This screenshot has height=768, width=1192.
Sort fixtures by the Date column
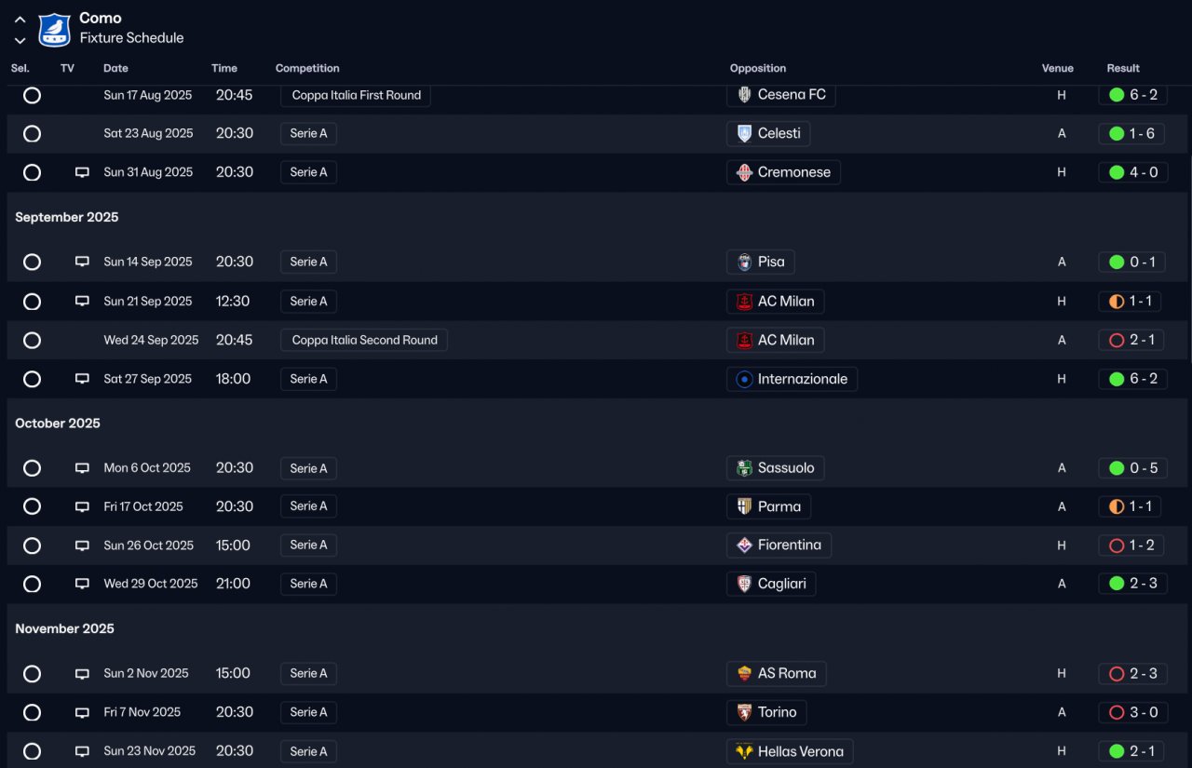click(x=115, y=68)
